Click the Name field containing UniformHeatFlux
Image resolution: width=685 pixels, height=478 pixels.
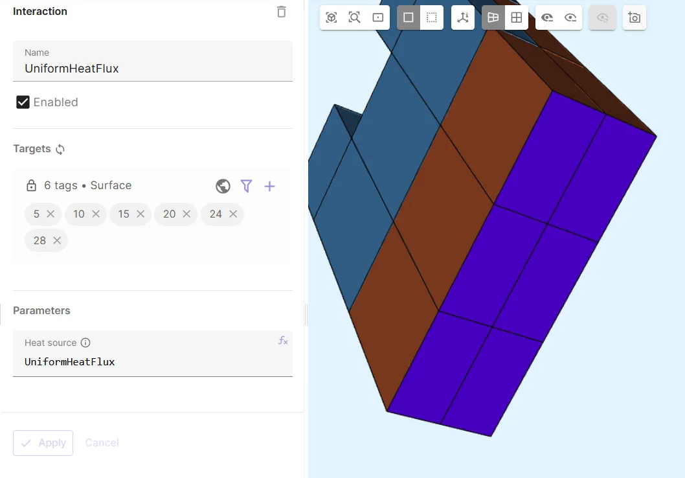pos(152,68)
